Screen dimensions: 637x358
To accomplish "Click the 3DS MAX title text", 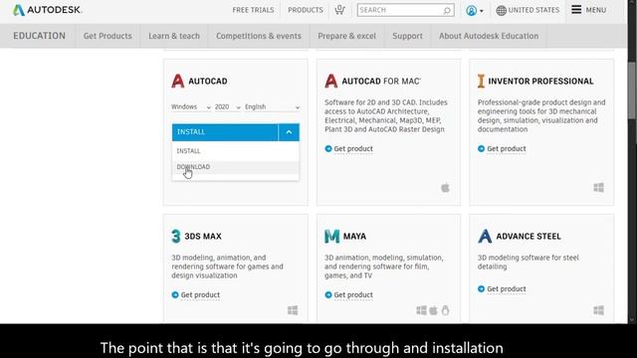I will [x=203, y=237].
